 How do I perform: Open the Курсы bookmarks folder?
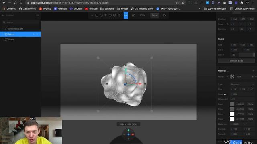(x=122, y=9)
